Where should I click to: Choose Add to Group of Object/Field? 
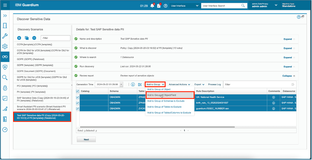[x=170, y=95]
